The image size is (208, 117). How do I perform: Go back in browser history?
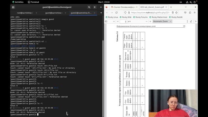pos(107,12)
